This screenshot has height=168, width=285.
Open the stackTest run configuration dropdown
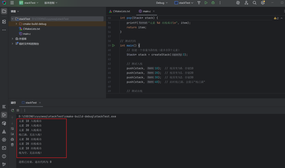pos(184,3)
